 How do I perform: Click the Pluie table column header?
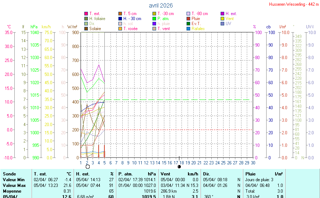coord(251,174)
